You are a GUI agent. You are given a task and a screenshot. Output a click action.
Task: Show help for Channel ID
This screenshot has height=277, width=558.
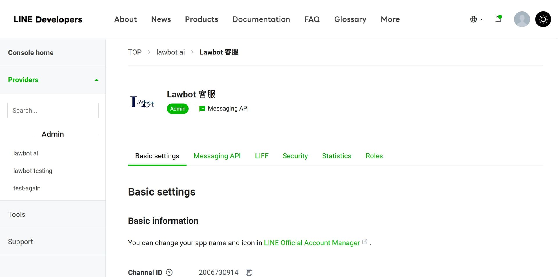pos(169,272)
